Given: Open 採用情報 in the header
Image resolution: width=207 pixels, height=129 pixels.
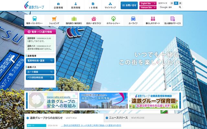Looking at the screenshot, I should (x=76, y=5).
